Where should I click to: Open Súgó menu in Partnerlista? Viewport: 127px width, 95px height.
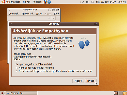tap(56, 14)
